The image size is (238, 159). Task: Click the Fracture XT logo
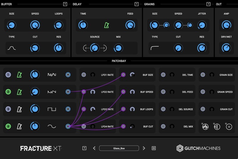coord(41,148)
